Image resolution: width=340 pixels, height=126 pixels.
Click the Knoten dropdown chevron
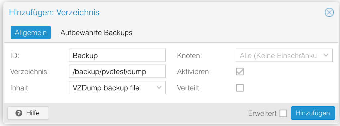[326, 55]
